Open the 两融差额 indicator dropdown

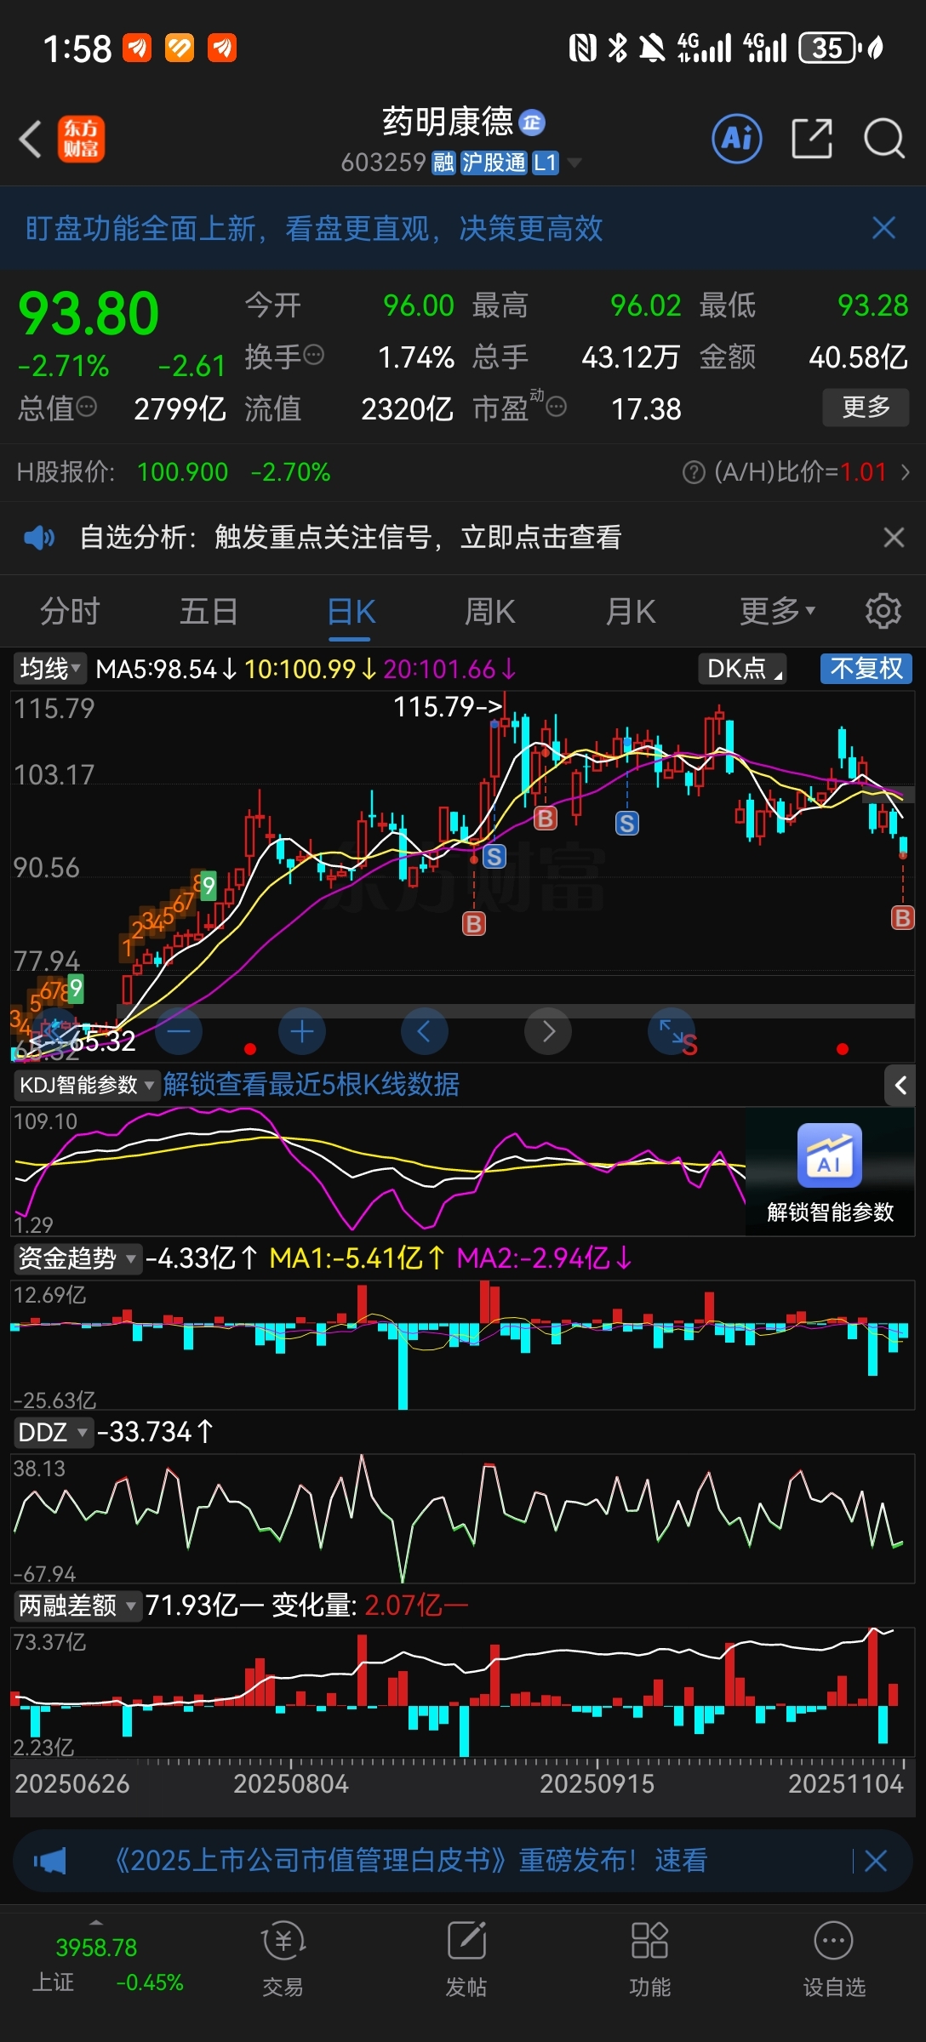click(x=77, y=1606)
